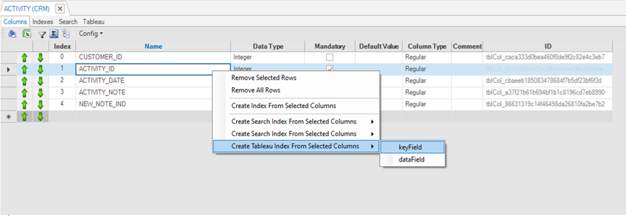This screenshot has height=216, width=626.
Task: Tick the Mandatory checkbox for CUSTOMER_ID
Action: pyautogui.click(x=330, y=57)
